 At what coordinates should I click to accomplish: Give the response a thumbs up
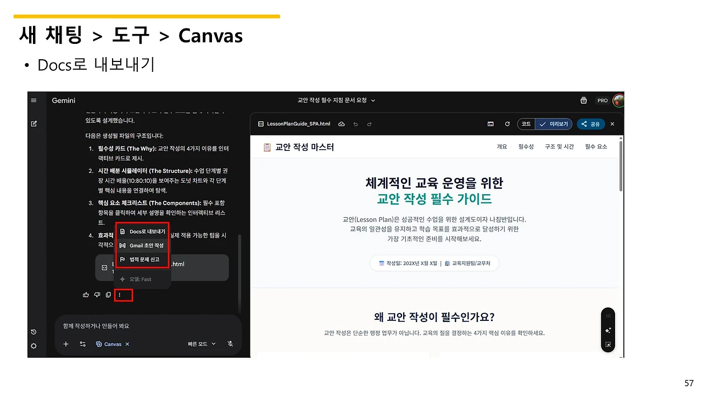point(86,295)
